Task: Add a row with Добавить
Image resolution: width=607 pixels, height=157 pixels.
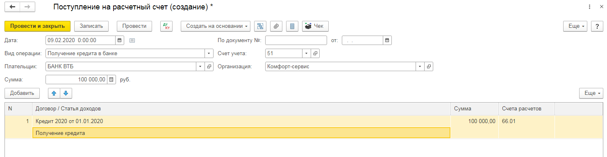Action: (x=22, y=93)
